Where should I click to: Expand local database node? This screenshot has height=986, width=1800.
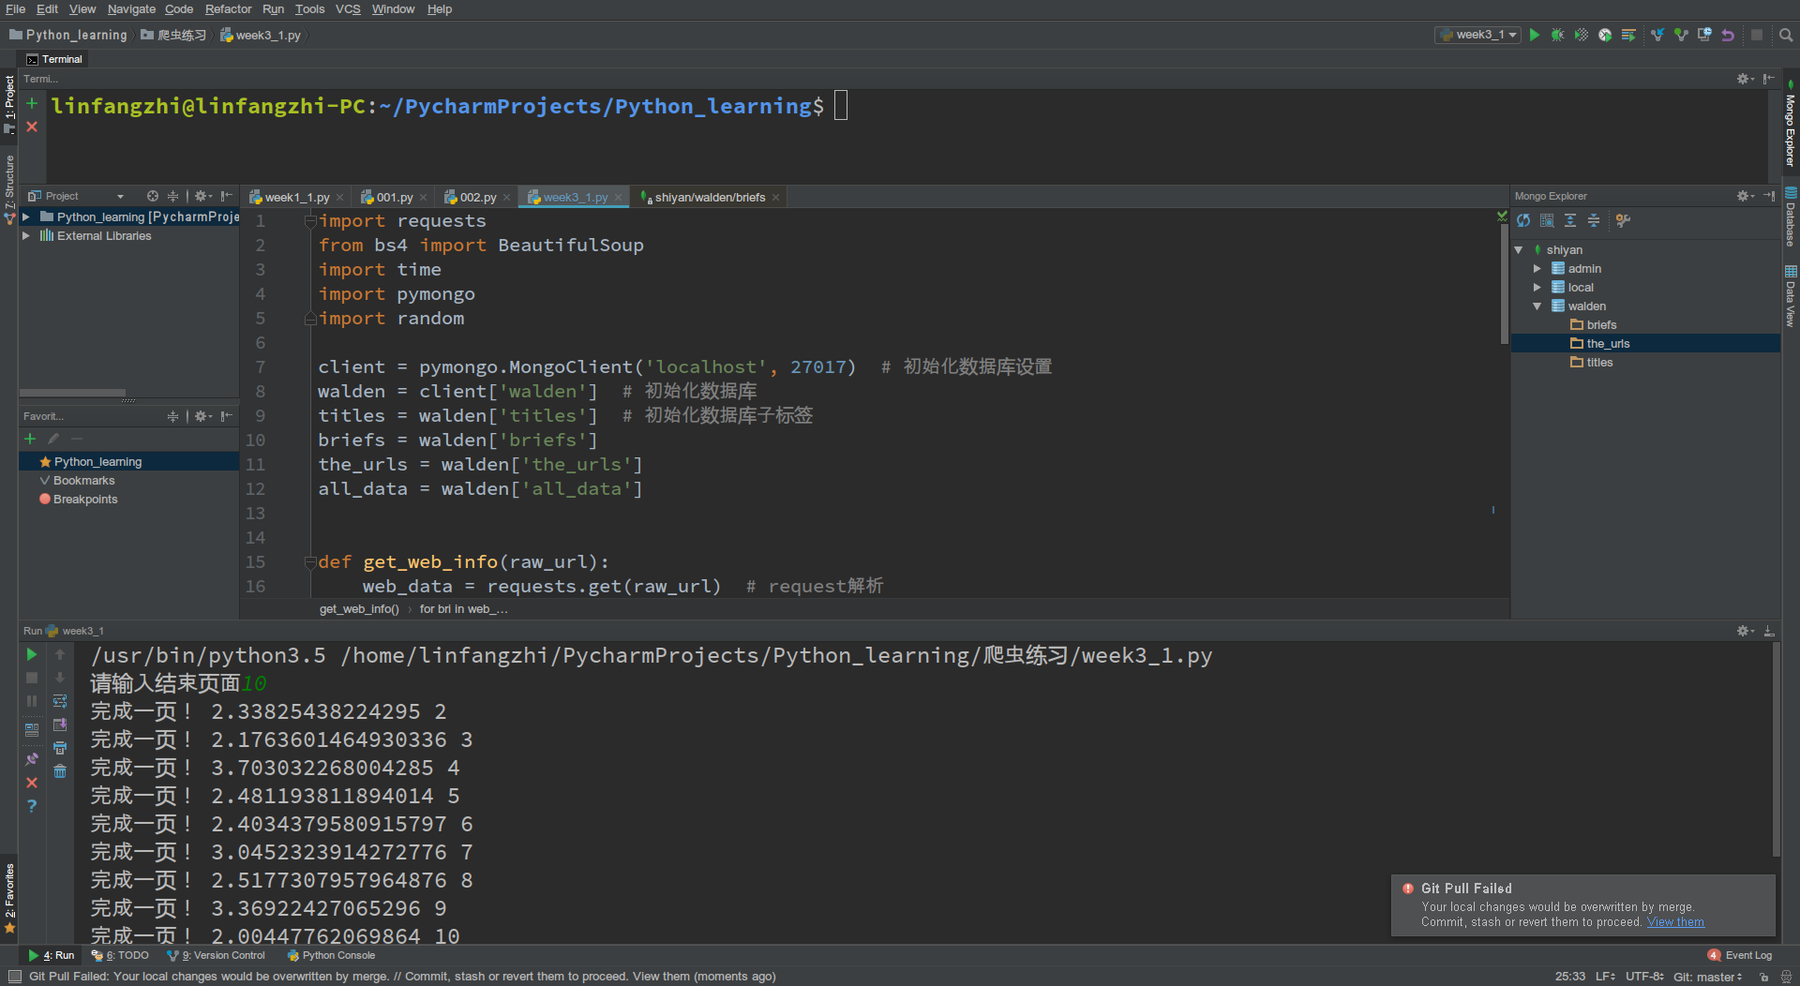point(1537,288)
